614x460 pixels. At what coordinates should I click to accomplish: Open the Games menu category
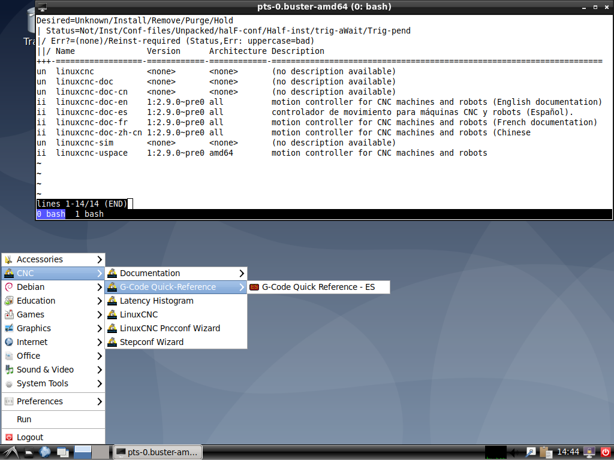[x=53, y=314]
